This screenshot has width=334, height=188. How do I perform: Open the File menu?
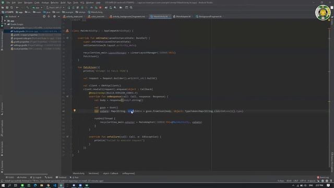pos(8,3)
